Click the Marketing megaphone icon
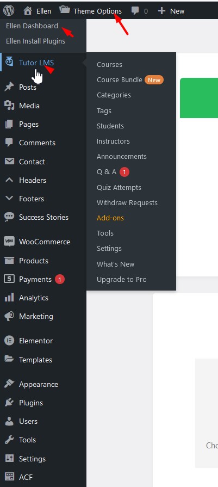 9,316
